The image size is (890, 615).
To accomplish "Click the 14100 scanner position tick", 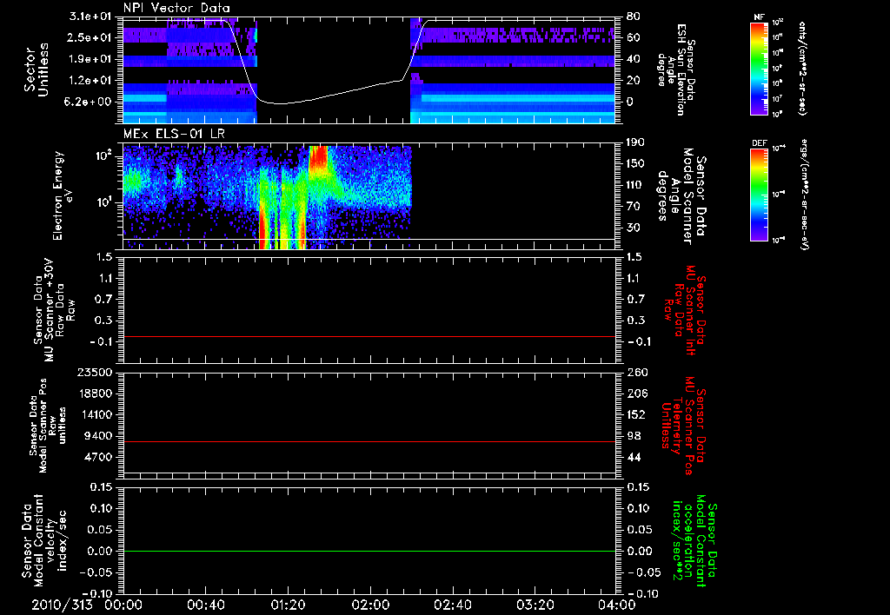I will 94,414.
